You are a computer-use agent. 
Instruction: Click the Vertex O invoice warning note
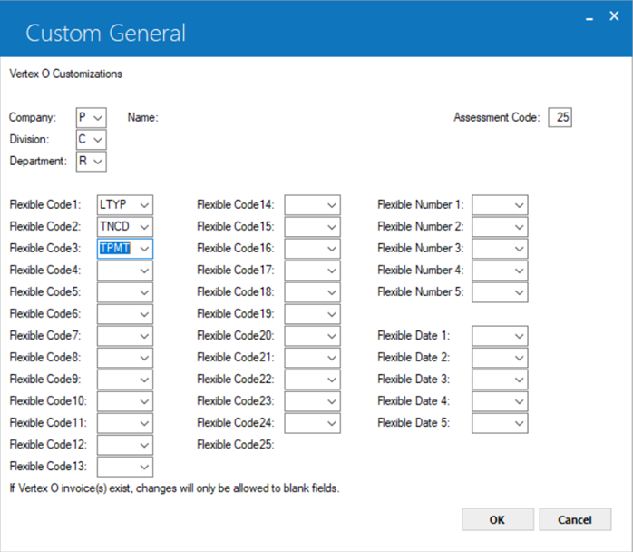click(174, 488)
